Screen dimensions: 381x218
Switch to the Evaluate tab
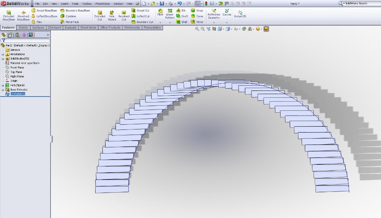point(71,27)
